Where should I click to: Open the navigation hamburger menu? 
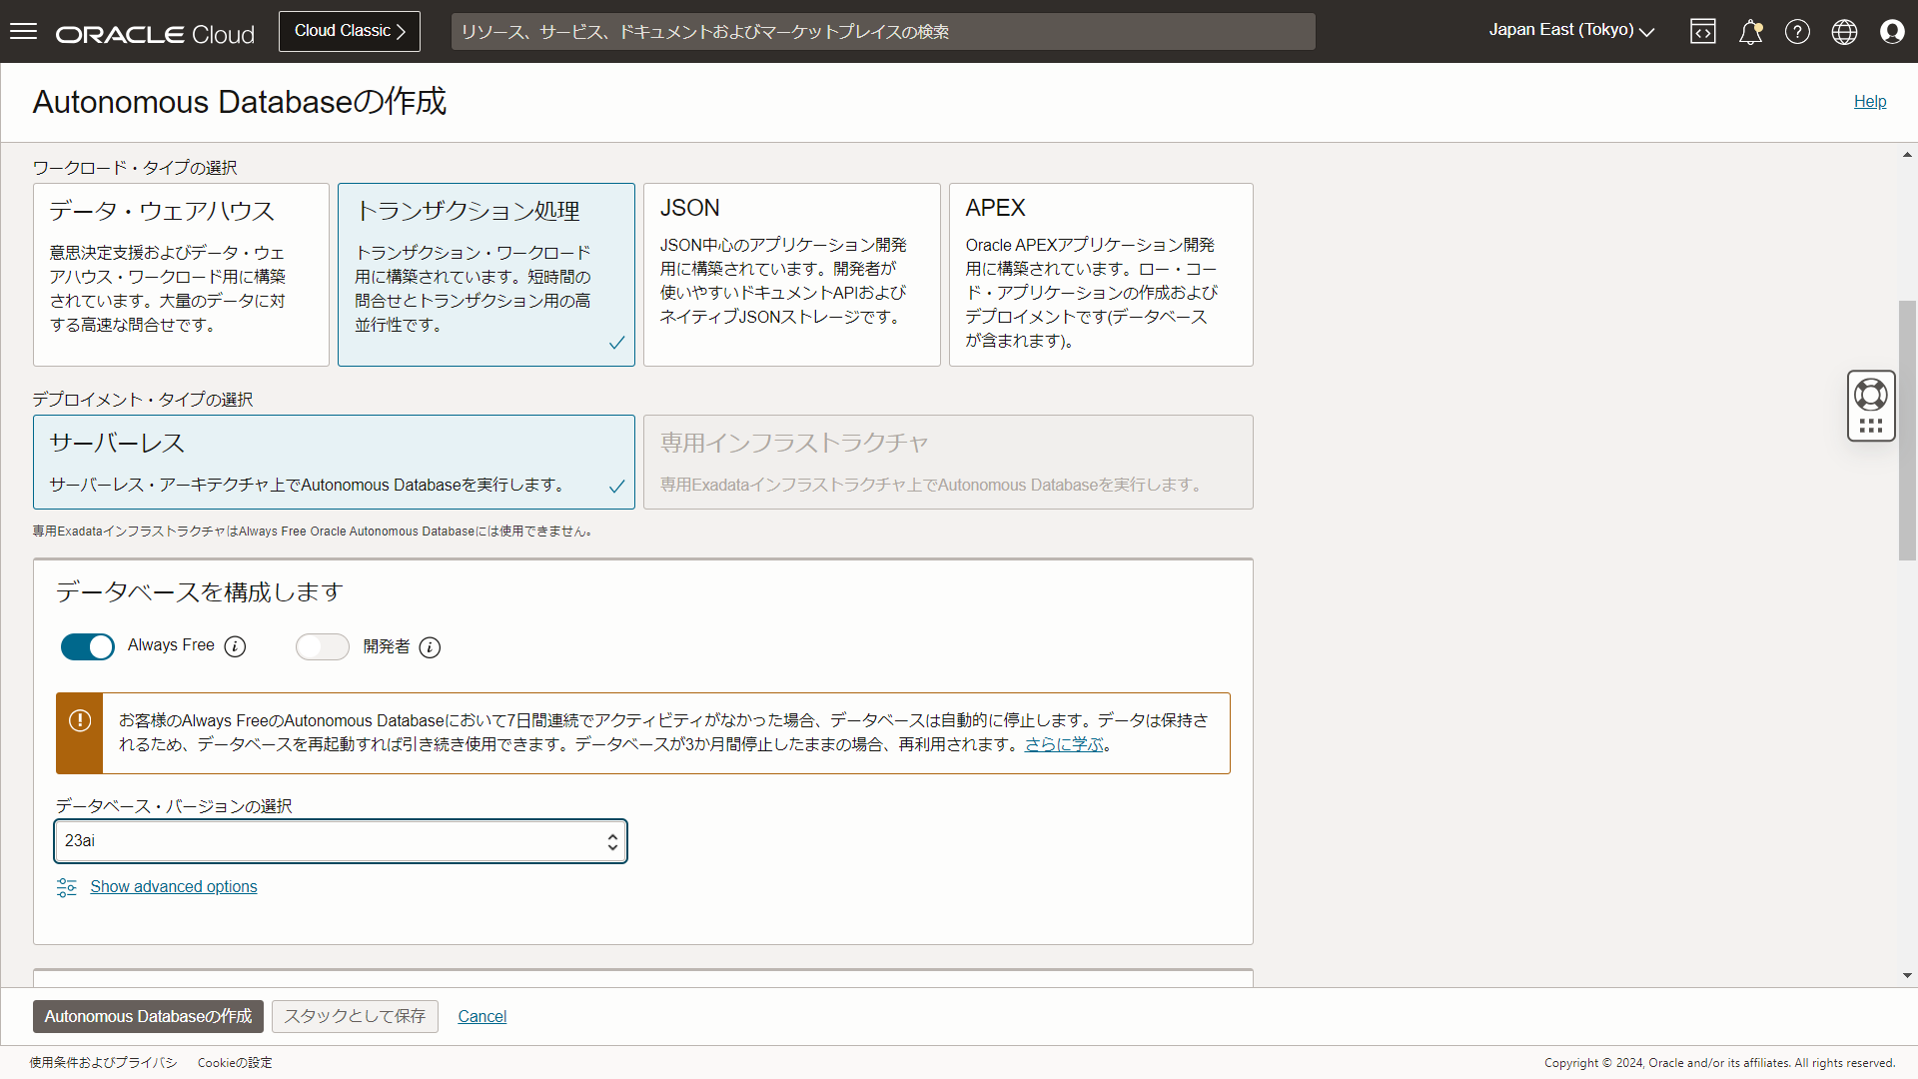click(x=24, y=31)
